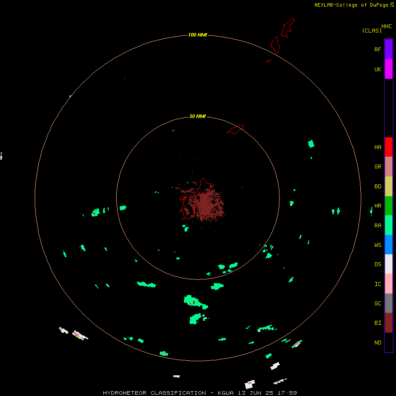Image resolution: width=396 pixels, height=396 pixels.
Task: Select the BD yellow legend block
Action: [x=389, y=187]
